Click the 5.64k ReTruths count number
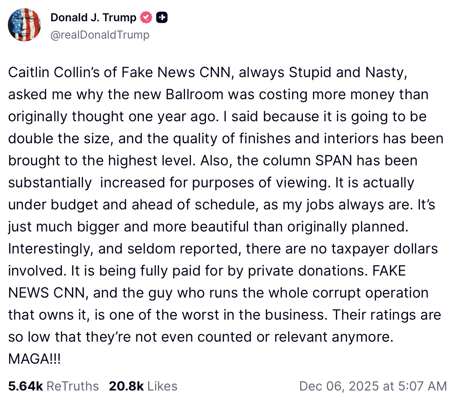The height and width of the screenshot is (396, 456). pos(25,386)
